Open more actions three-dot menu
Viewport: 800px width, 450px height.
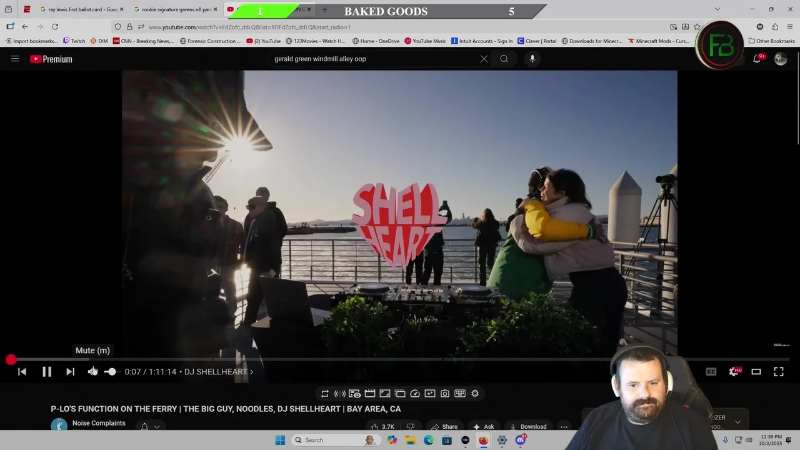pos(564,427)
